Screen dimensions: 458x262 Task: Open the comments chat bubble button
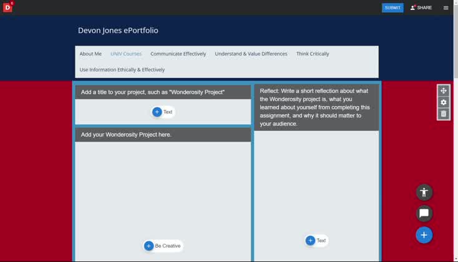(x=424, y=213)
